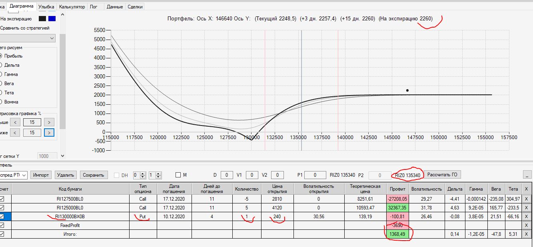Click the Удалить button
Screen dimensions: 533x247
click(x=66, y=175)
